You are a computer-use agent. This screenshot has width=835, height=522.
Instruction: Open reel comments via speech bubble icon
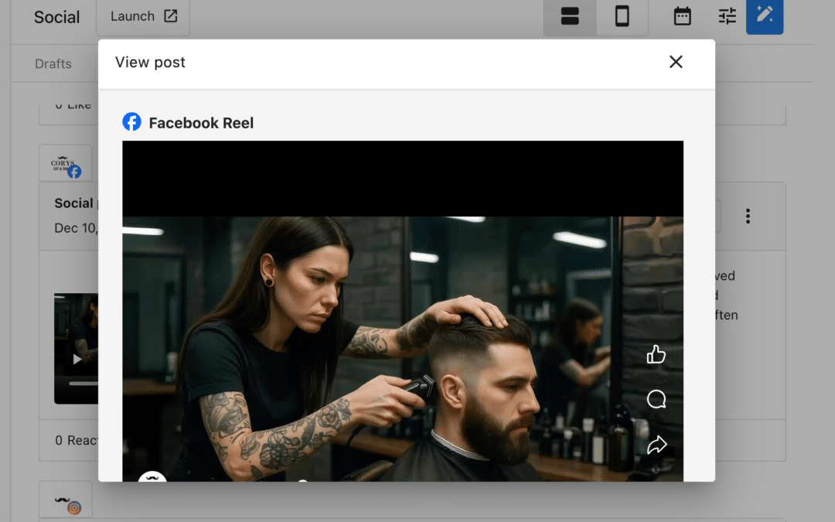656,399
